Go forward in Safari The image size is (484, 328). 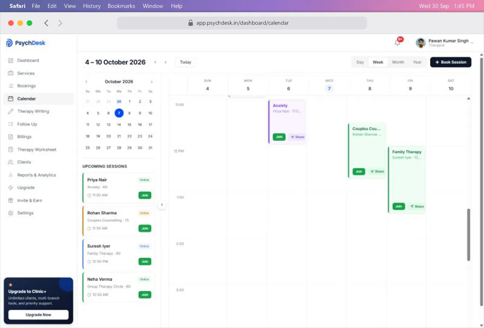(60, 23)
